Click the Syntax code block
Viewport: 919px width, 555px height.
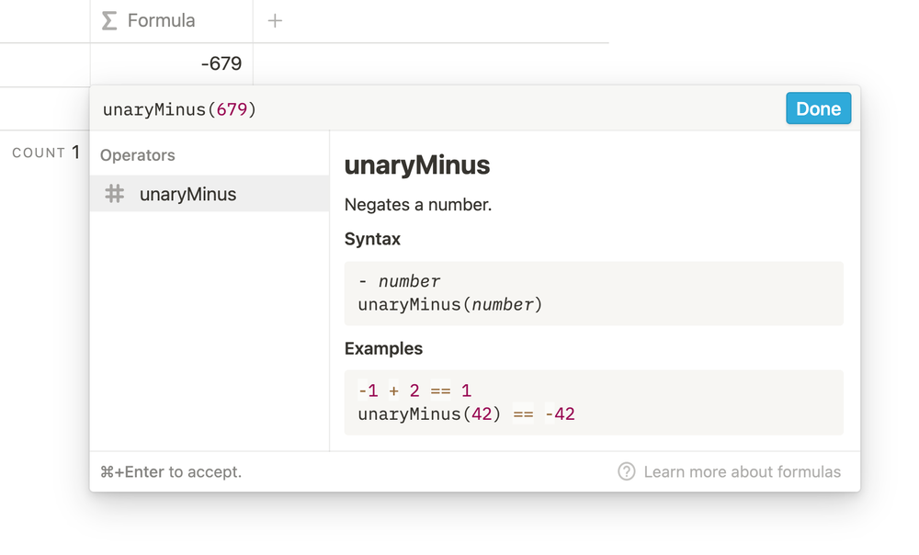pos(594,293)
